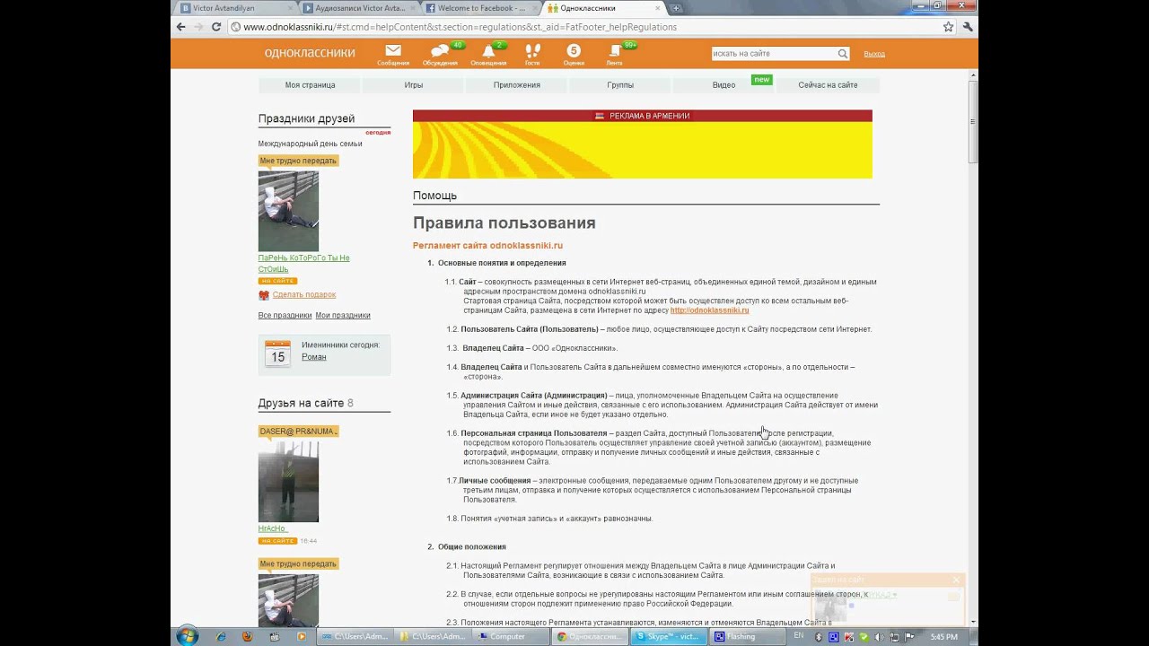Screen dimensions: 1149x646
Task: Click the calendar icon showing 15
Action: coord(277,354)
